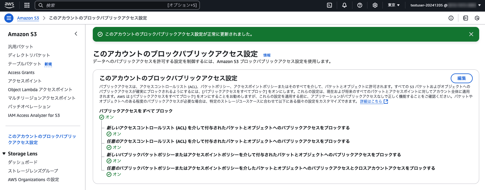Follow the 詳細はこちら link

pos(371,102)
